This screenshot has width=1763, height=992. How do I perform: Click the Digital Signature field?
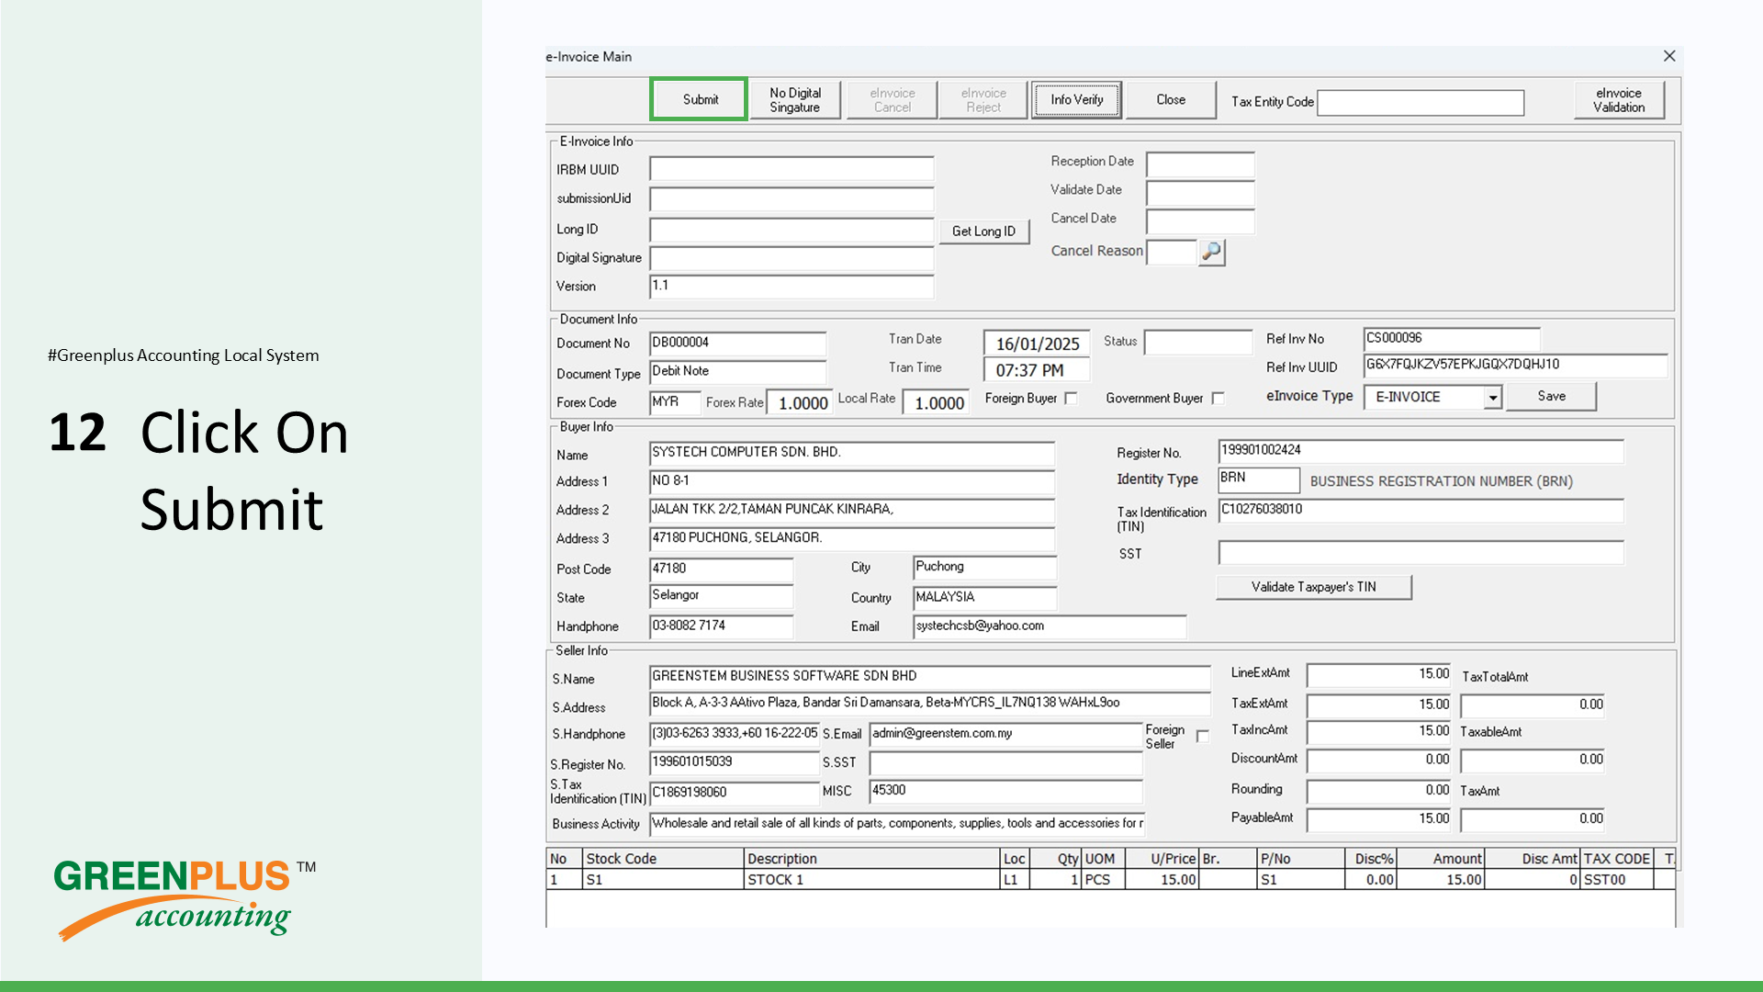pyautogui.click(x=792, y=258)
